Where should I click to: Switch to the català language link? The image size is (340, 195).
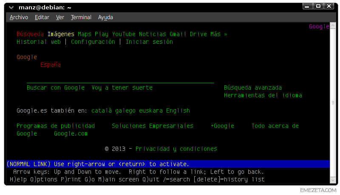[x=102, y=111]
